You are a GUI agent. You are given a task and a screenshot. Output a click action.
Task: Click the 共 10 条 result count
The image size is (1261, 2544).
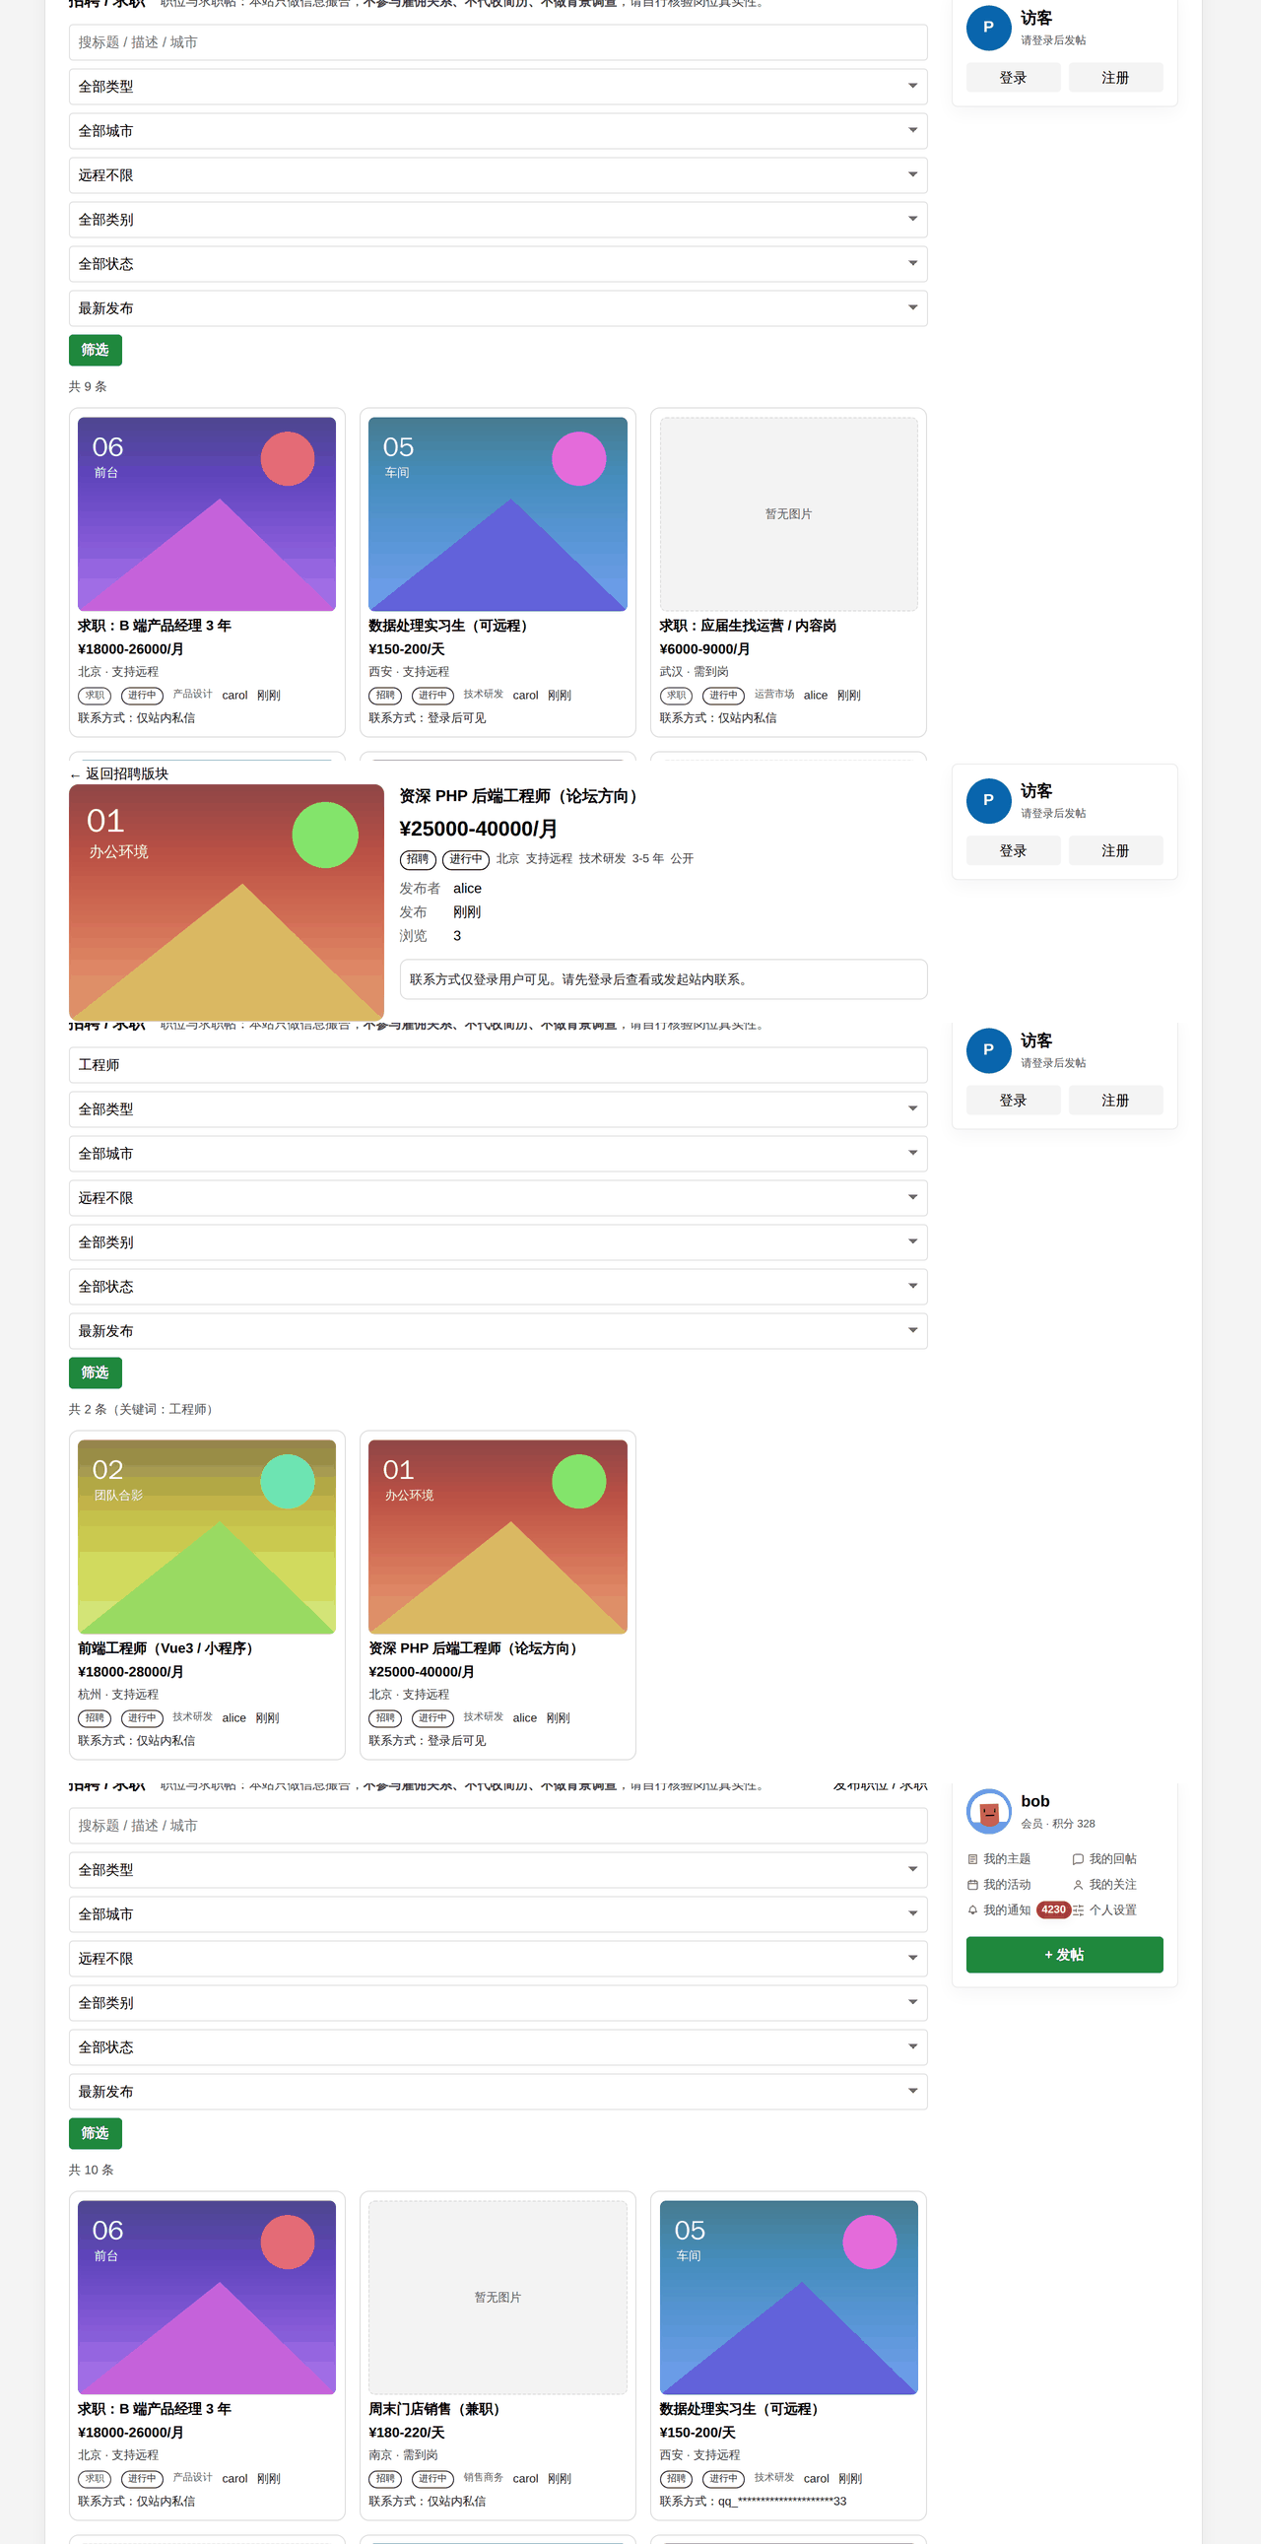(x=91, y=2170)
